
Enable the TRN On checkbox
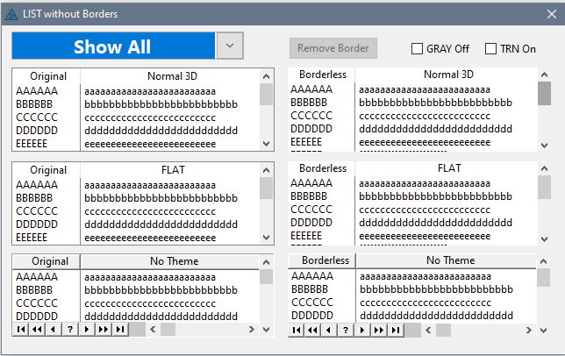pos(491,49)
